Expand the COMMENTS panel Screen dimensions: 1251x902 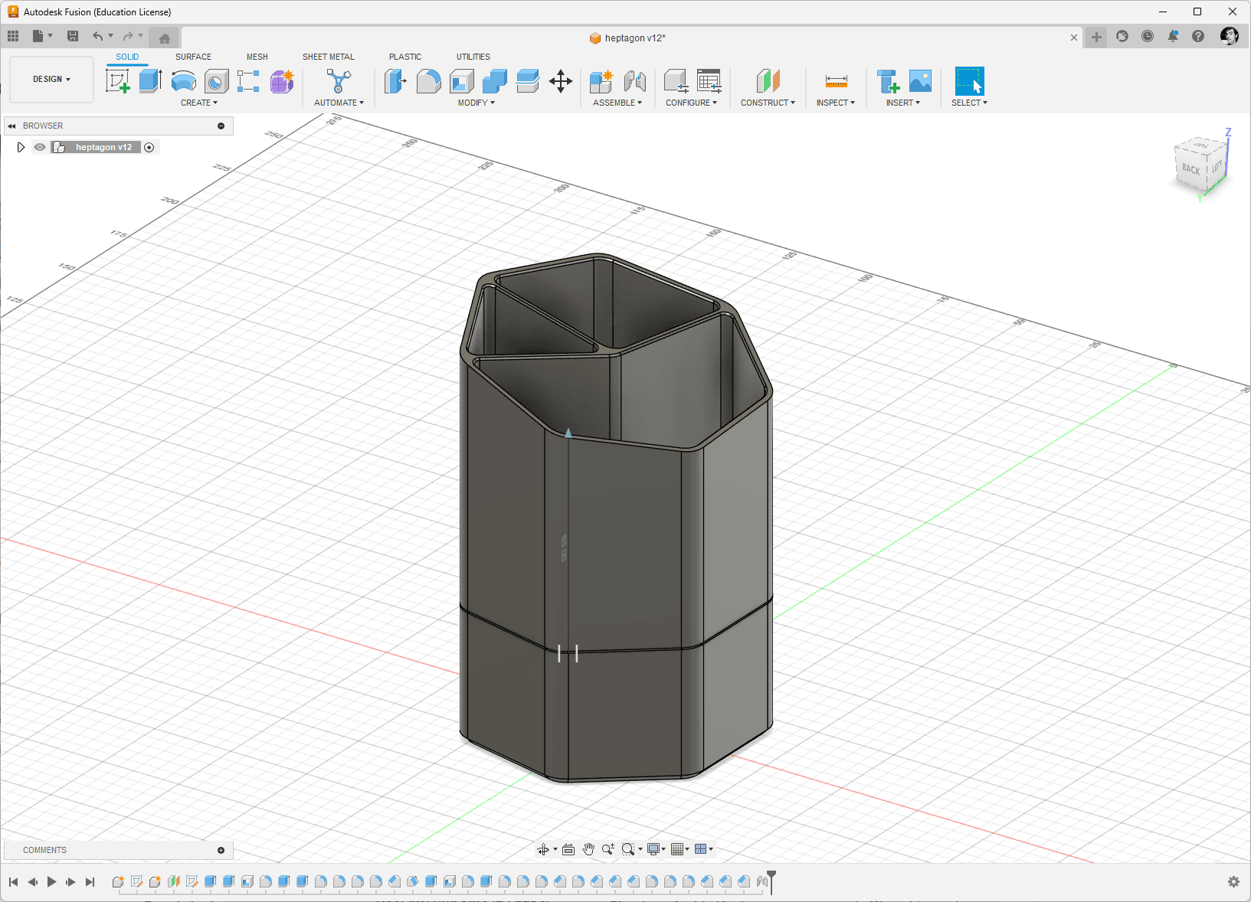pos(221,850)
